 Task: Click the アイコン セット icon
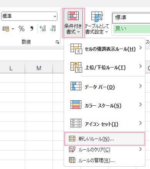tap(76, 123)
